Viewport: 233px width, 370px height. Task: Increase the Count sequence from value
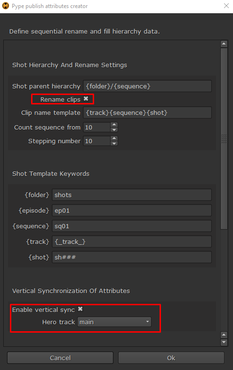coord(114,125)
